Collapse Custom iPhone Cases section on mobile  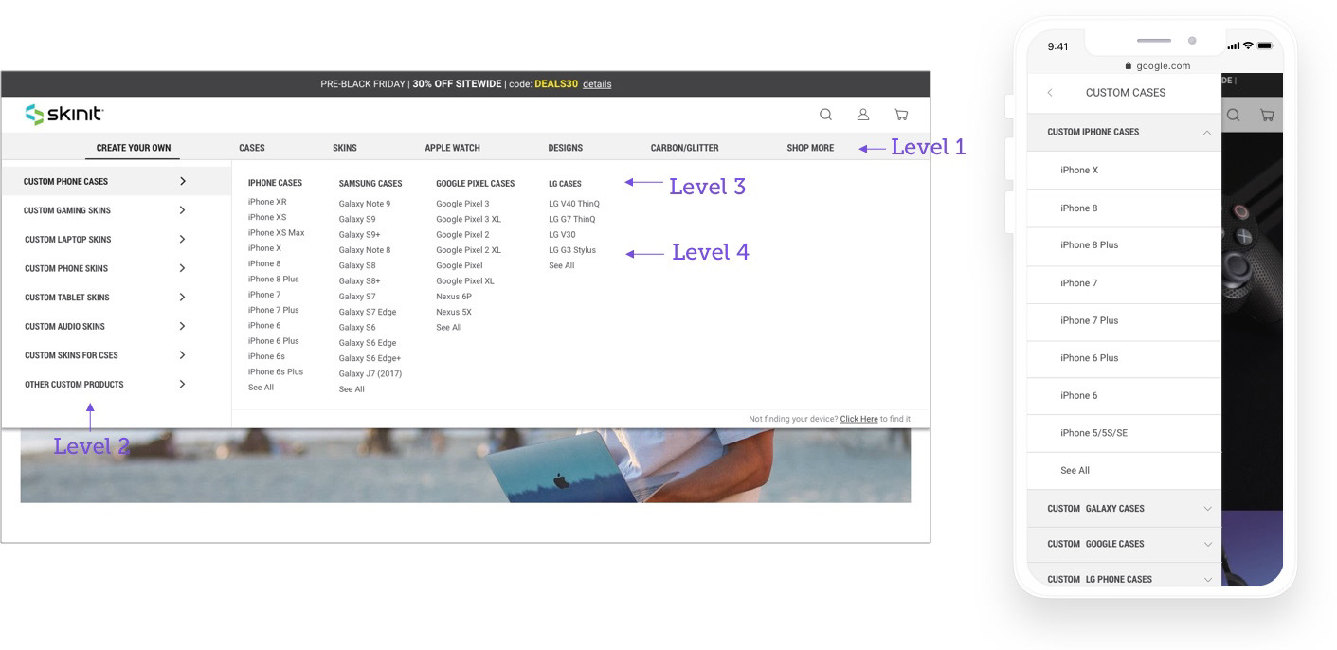pos(1206,133)
